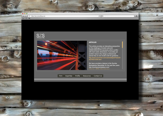Go back with the browser back arrow
The width and height of the screenshot is (163, 116).
pos(23,16)
